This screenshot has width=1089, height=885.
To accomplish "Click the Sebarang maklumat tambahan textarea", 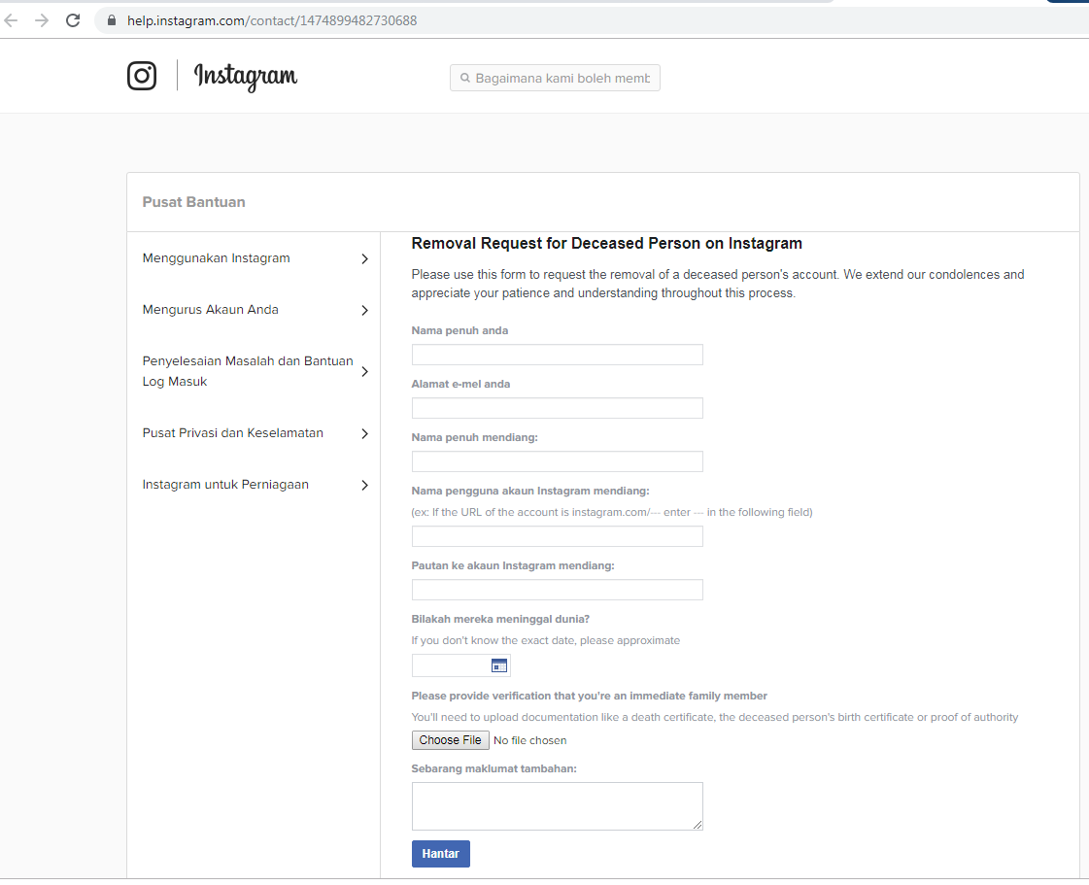I will [557, 806].
